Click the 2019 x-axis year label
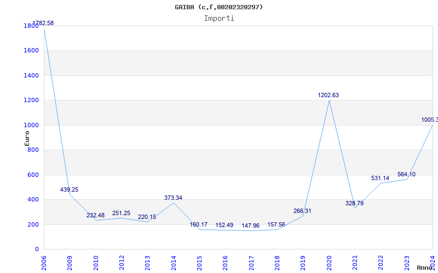The height and width of the screenshot is (273, 438). [x=303, y=263]
